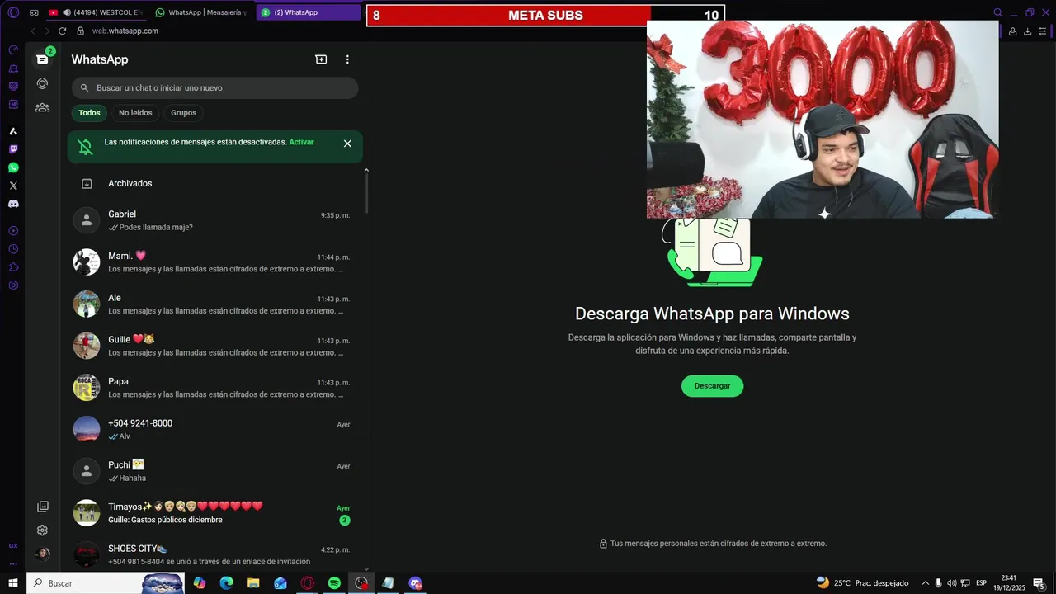Open the taskbar notification center
The height and width of the screenshot is (594, 1056).
(1039, 583)
